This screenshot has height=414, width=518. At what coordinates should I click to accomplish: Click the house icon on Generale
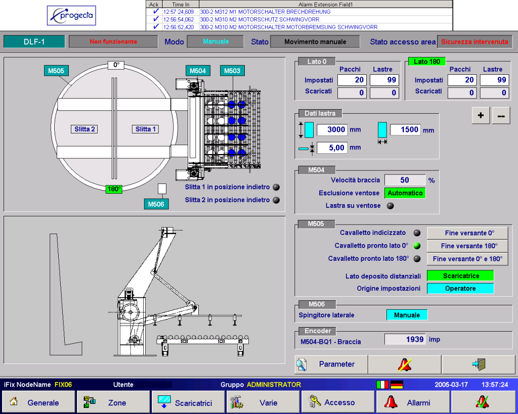14,401
